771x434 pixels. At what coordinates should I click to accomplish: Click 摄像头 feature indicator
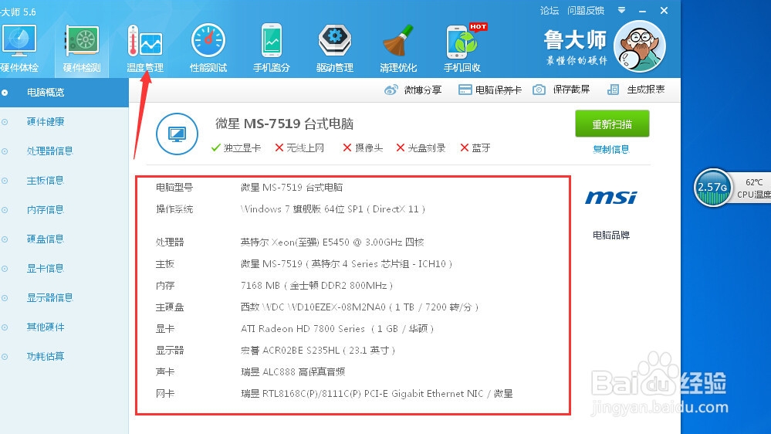coord(363,147)
